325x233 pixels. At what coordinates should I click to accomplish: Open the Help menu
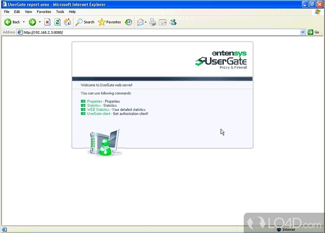[x=72, y=12]
